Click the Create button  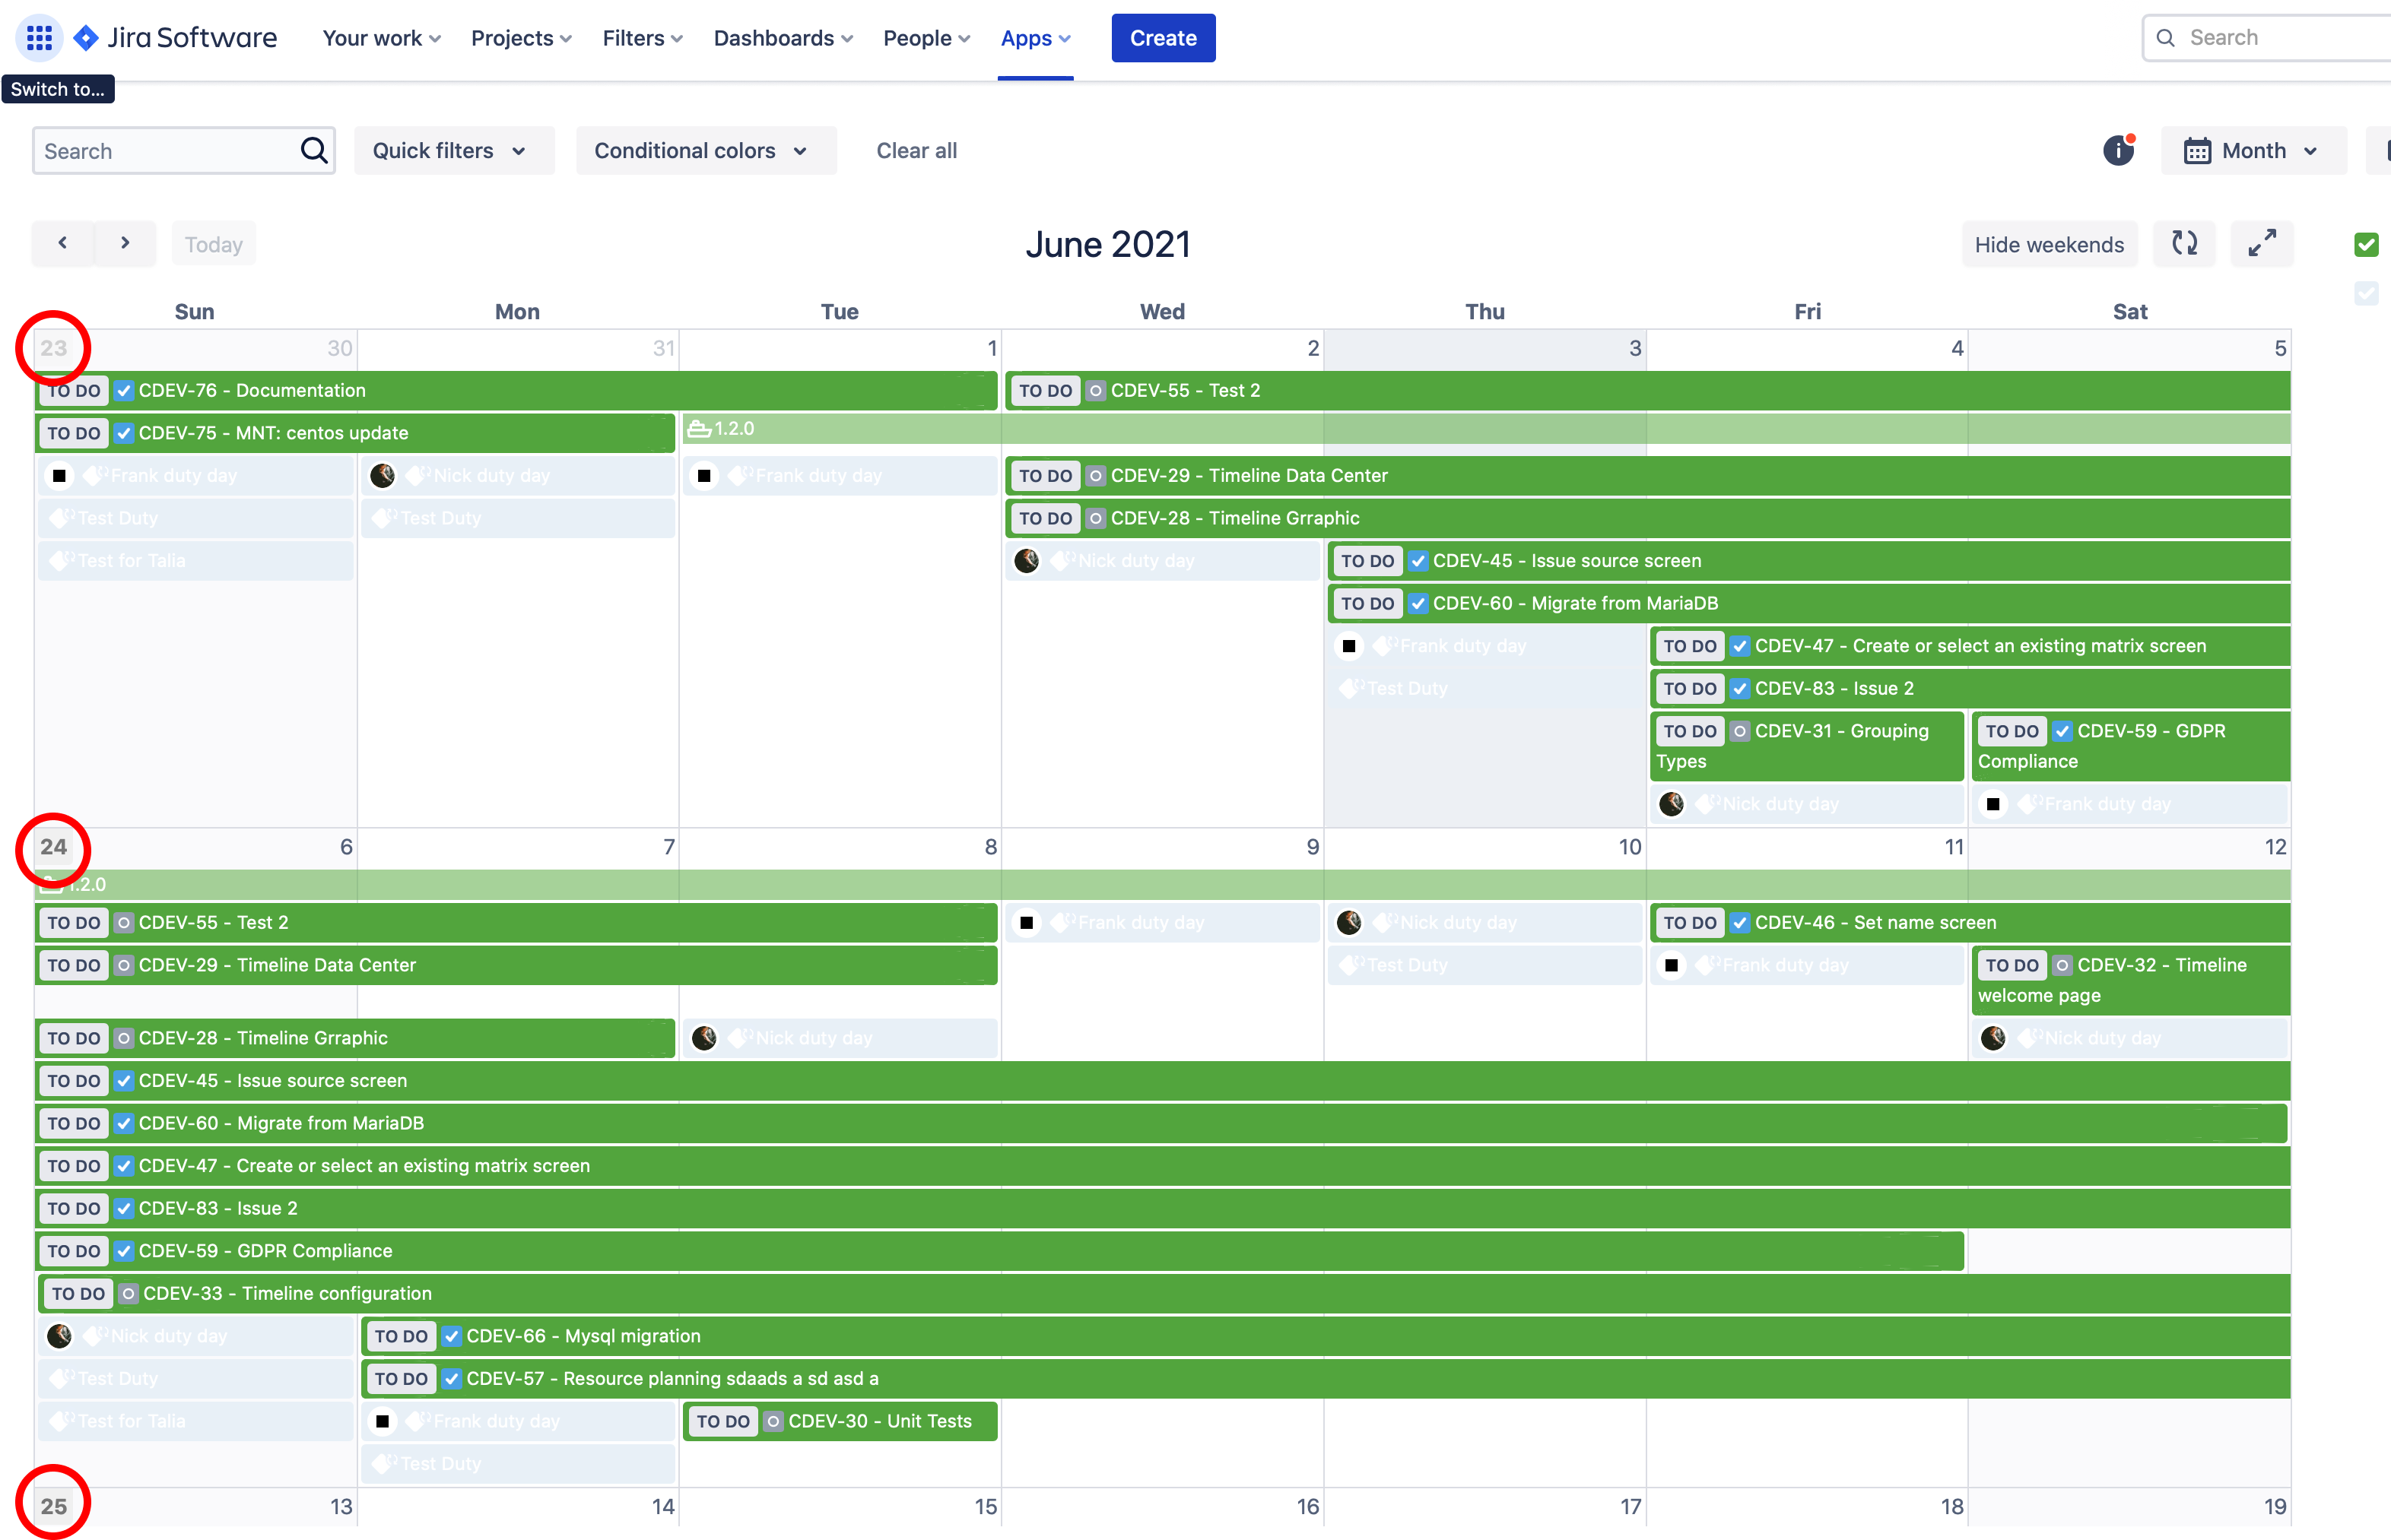(x=1163, y=38)
